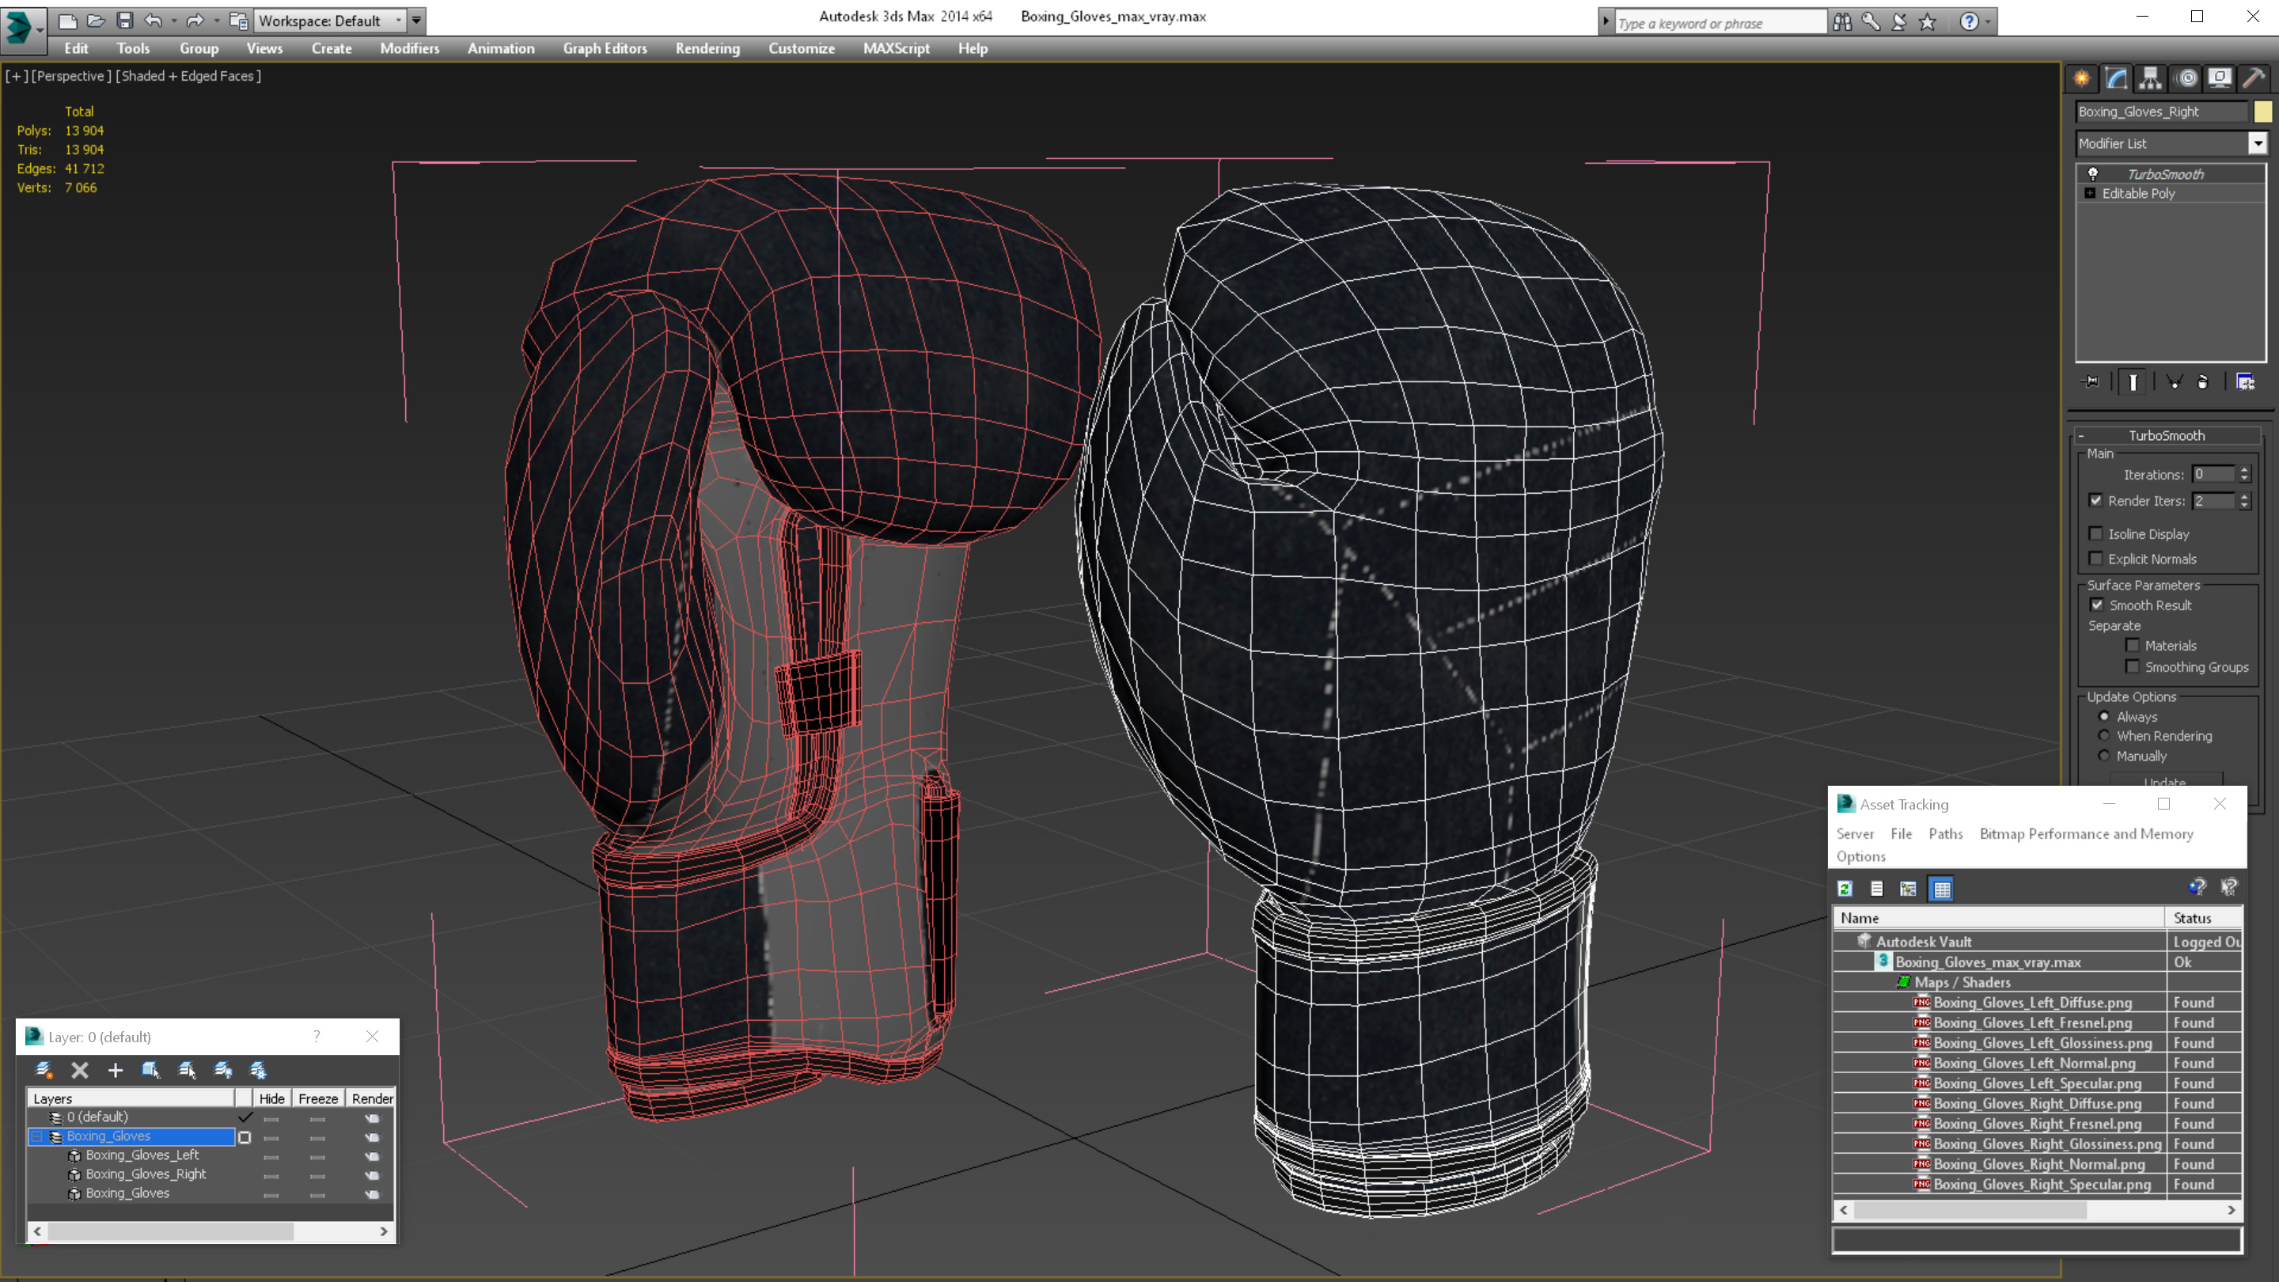Open the Modifier List dropdown
The width and height of the screenshot is (2279, 1282).
[x=2257, y=142]
